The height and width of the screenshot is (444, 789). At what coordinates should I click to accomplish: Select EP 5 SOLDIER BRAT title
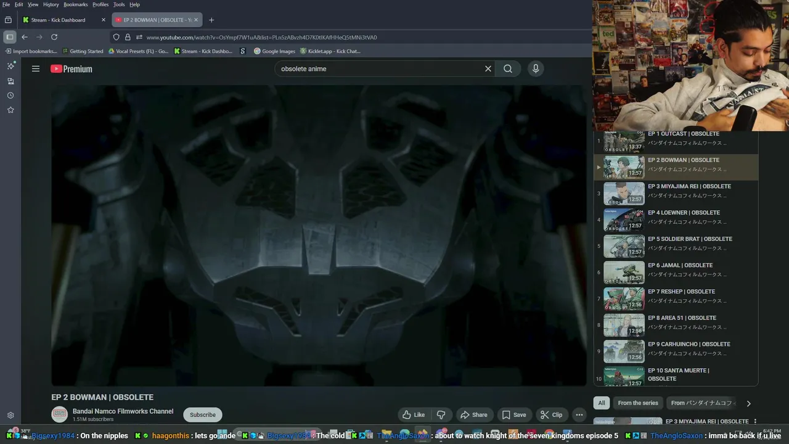[x=690, y=239]
